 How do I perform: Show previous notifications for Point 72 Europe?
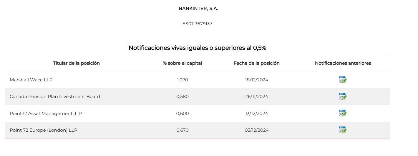(x=342, y=130)
